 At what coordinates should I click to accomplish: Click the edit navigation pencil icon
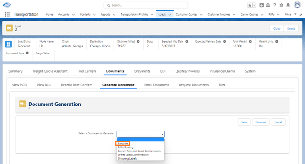click(x=301, y=15)
